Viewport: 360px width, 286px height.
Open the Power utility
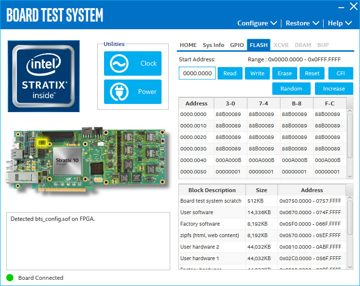pyautogui.click(x=133, y=92)
